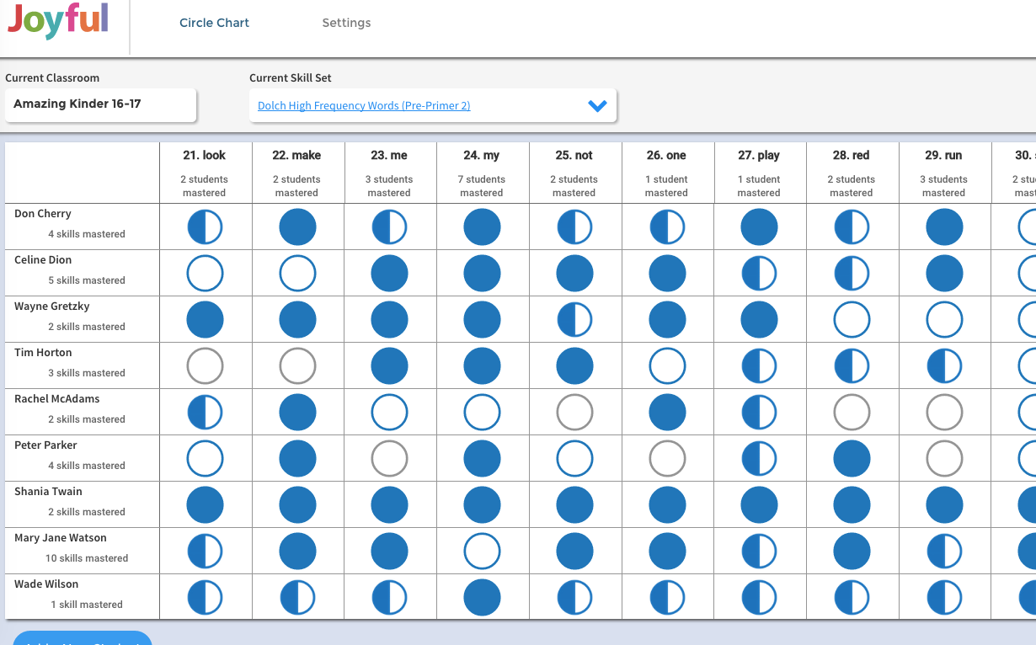Toggle Shania Twain's mastery circle for 'play'

(759, 505)
